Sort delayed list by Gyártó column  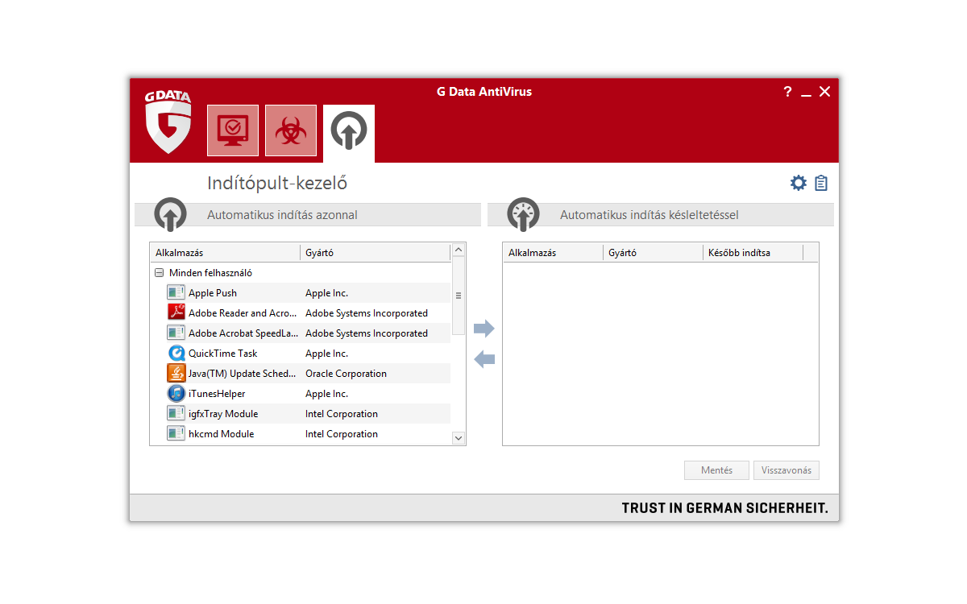[x=653, y=253]
